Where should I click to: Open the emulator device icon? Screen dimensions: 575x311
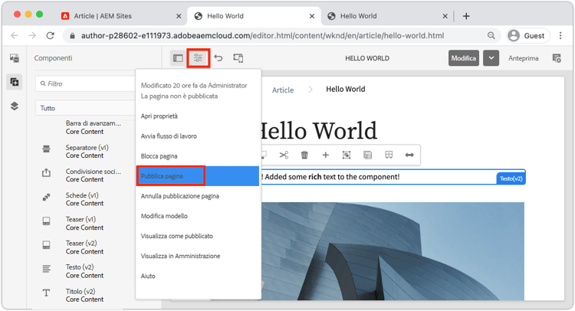coord(238,58)
